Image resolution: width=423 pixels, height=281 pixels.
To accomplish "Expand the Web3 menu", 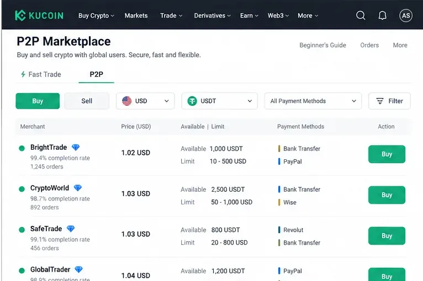I will (x=278, y=15).
